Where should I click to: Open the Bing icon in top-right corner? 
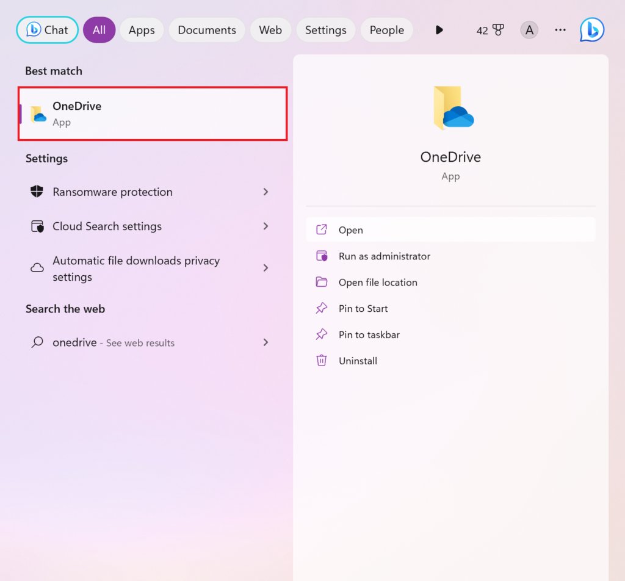[591, 29]
